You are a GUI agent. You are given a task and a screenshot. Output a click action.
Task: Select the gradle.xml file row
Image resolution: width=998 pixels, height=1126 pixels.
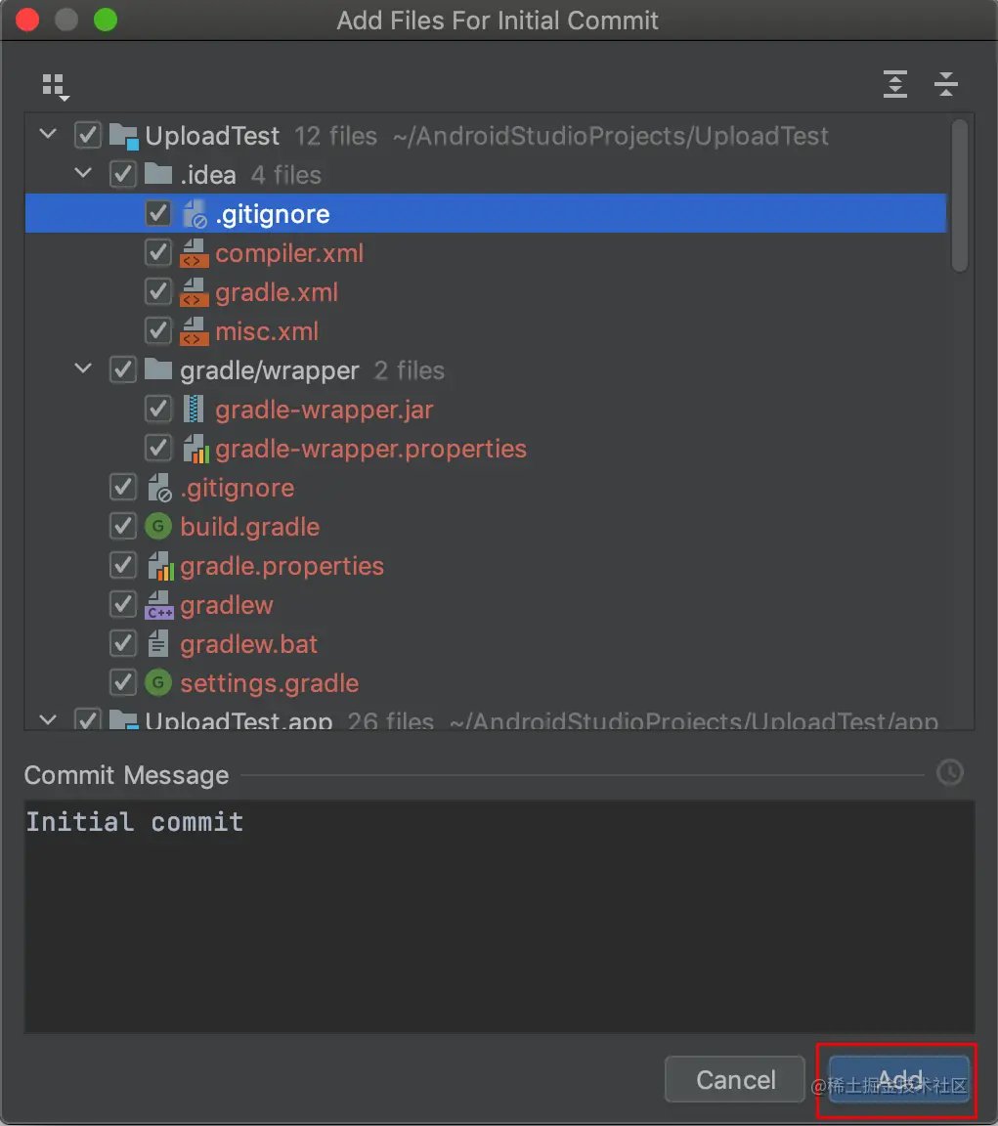pyautogui.click(x=277, y=292)
